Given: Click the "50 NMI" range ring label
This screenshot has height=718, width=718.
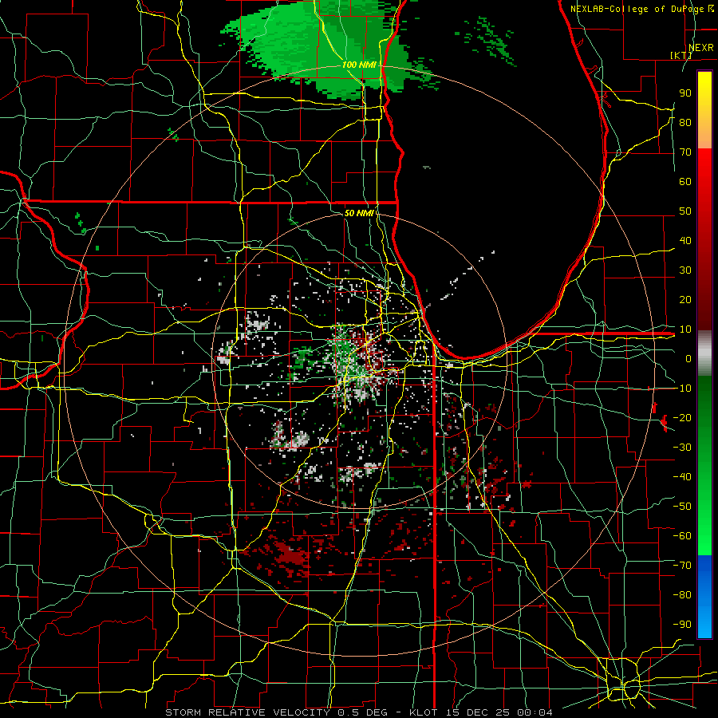Looking at the screenshot, I should (x=359, y=213).
